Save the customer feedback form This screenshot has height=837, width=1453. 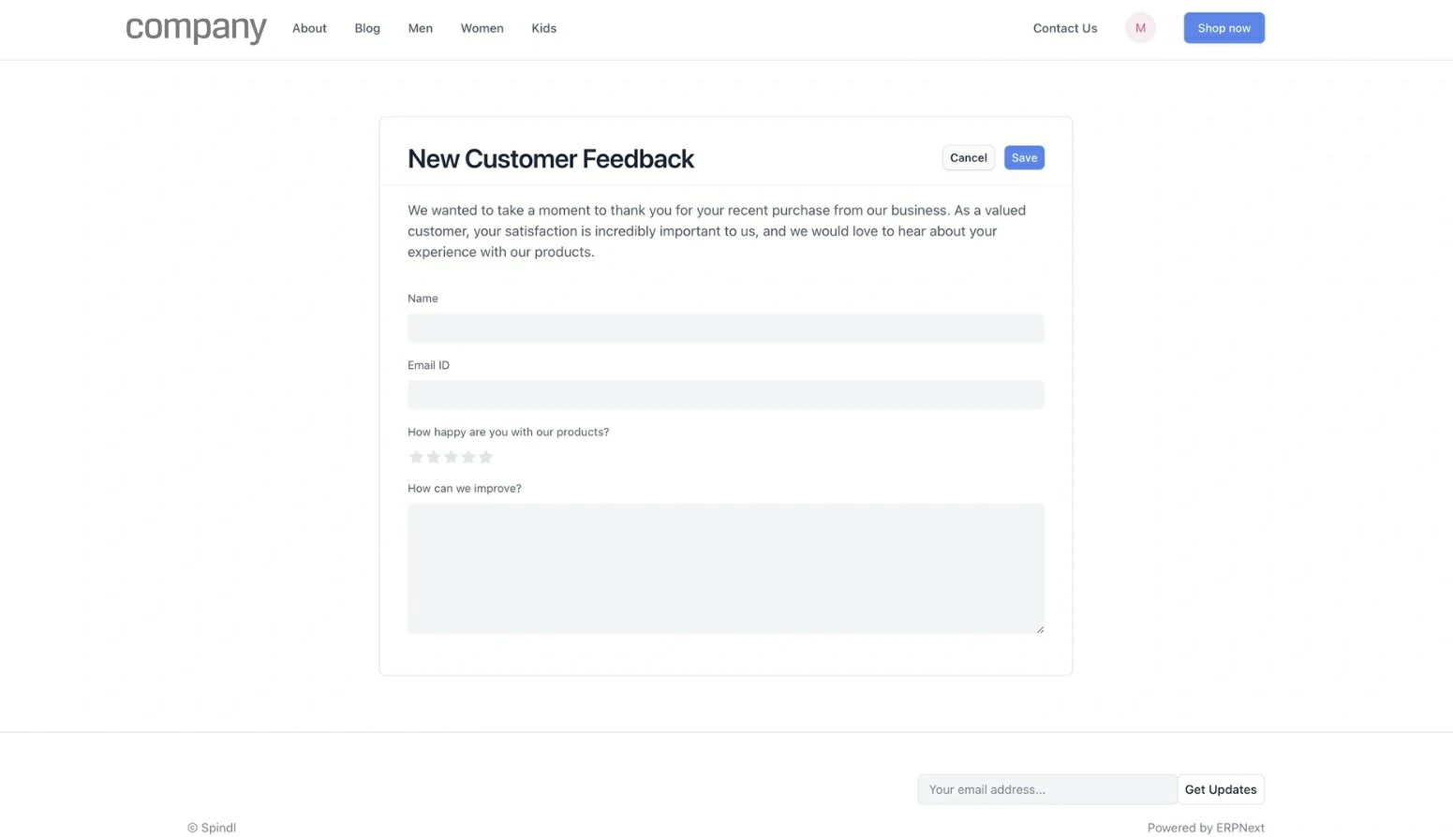click(1024, 157)
